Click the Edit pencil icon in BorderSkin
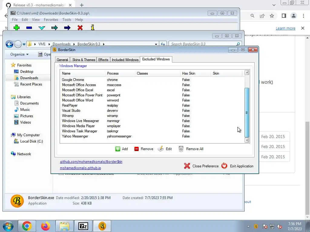The image size is (310, 232). (x=160, y=149)
